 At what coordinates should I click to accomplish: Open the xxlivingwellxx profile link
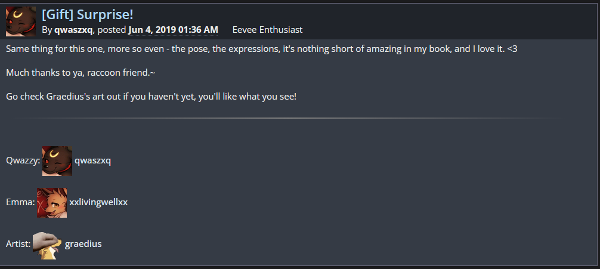[98, 202]
